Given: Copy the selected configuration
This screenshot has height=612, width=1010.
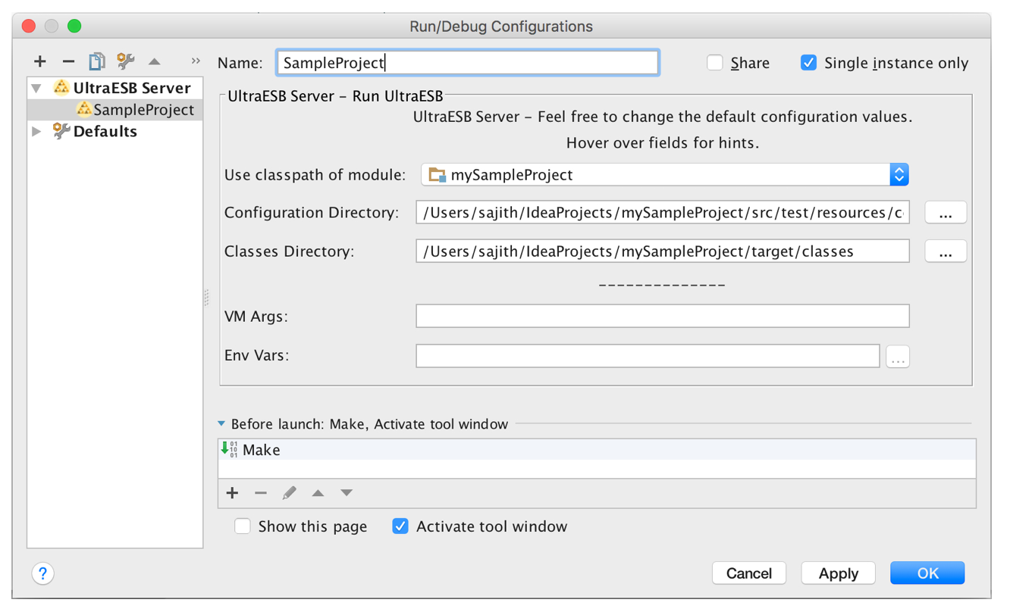Looking at the screenshot, I should 97,61.
